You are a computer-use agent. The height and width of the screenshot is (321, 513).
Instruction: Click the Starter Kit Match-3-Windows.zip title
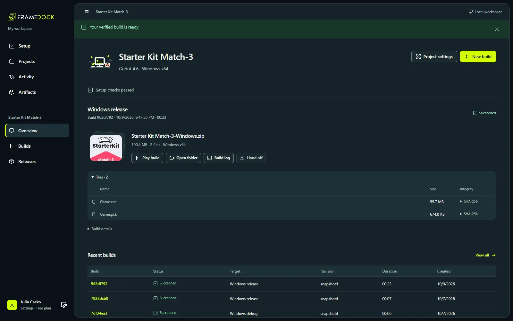pos(168,136)
